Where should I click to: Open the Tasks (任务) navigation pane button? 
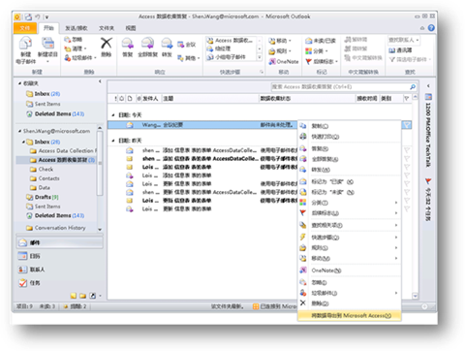(60, 283)
